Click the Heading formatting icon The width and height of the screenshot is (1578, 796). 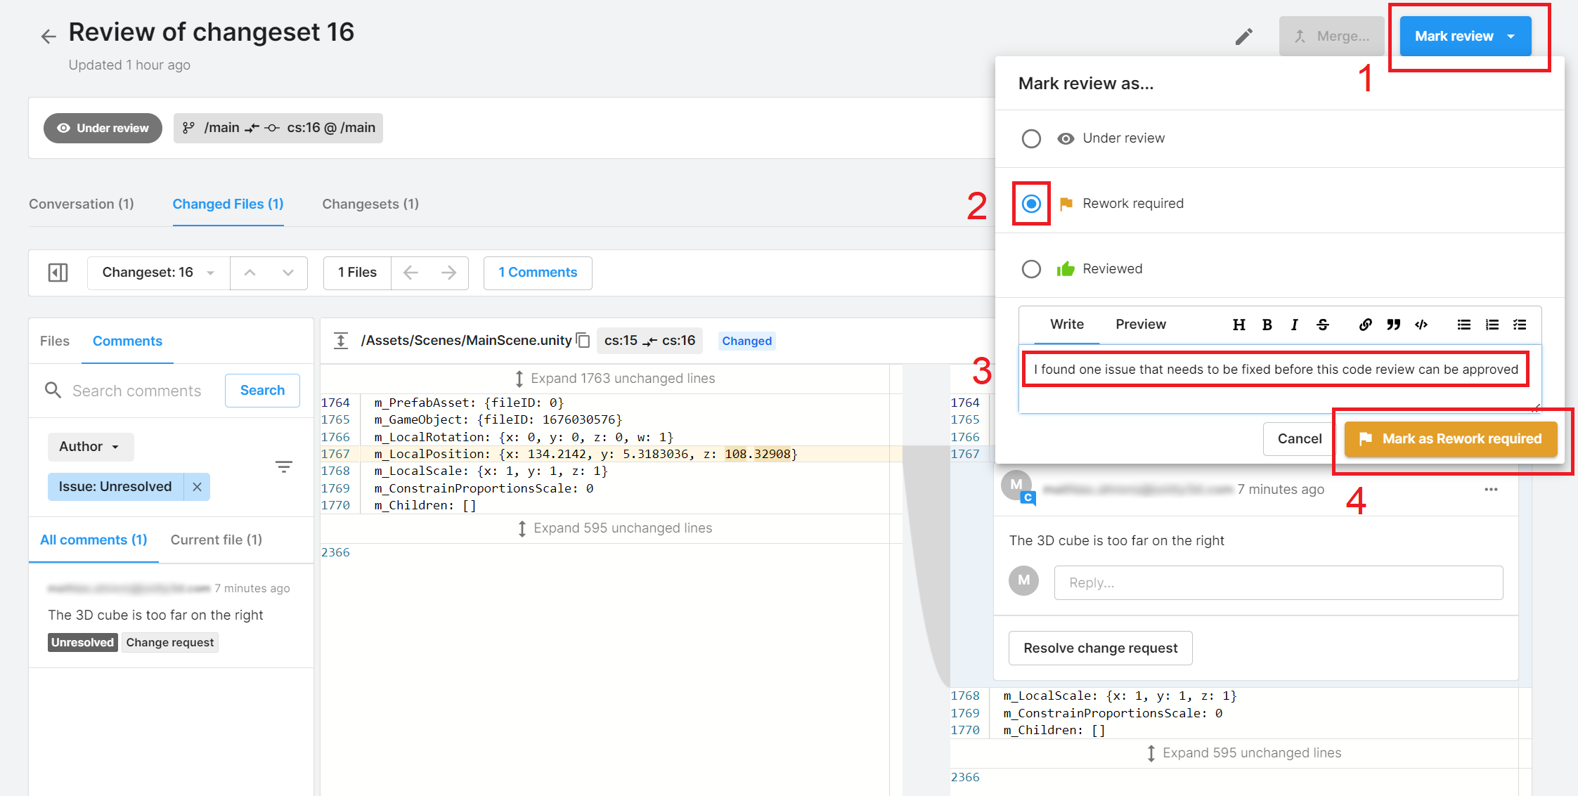pos(1239,325)
